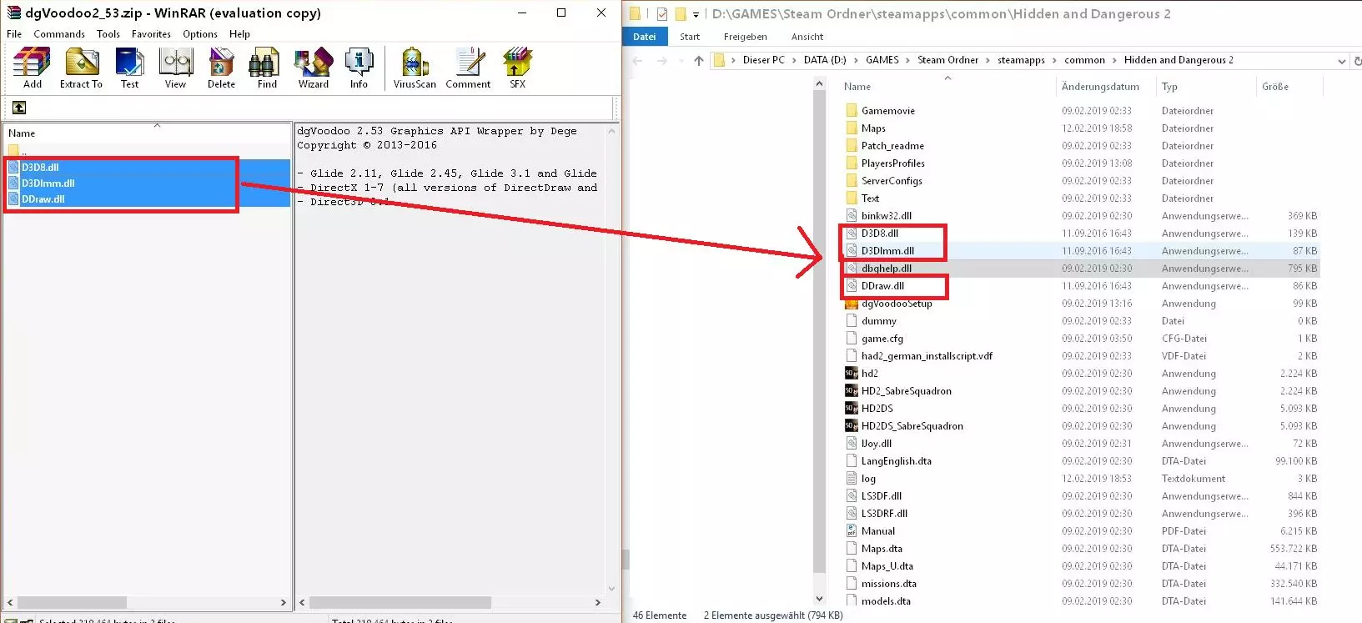Expand the chevron after Steam Ordner
This screenshot has width=1362, height=623.
click(988, 60)
